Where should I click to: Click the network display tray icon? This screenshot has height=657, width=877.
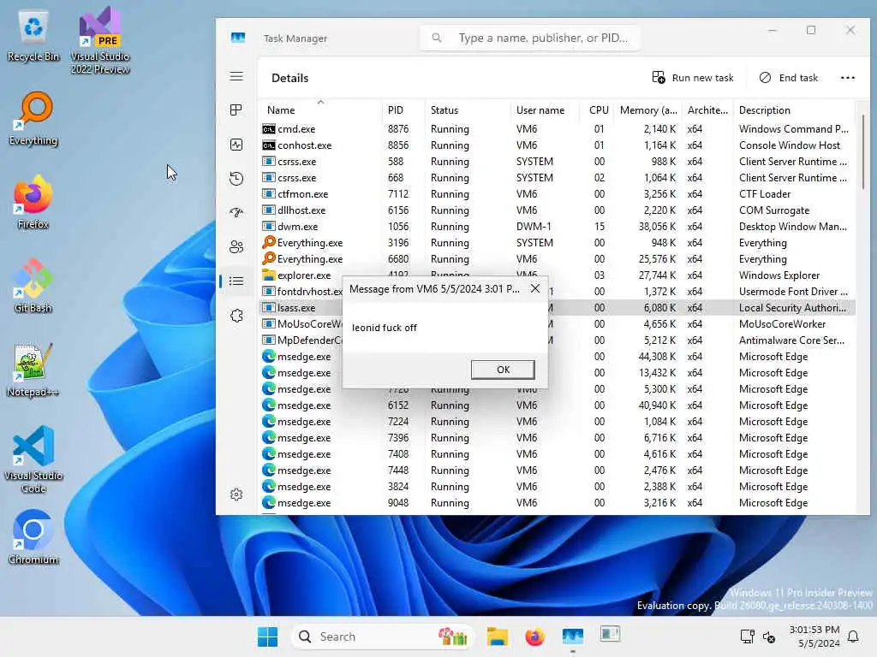747,636
